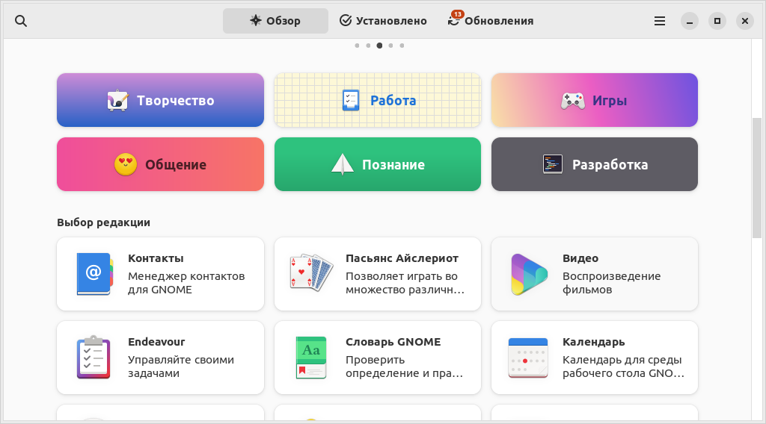Screen dimensions: 766x424
Task: Open the Видео app title
Action: [580, 258]
